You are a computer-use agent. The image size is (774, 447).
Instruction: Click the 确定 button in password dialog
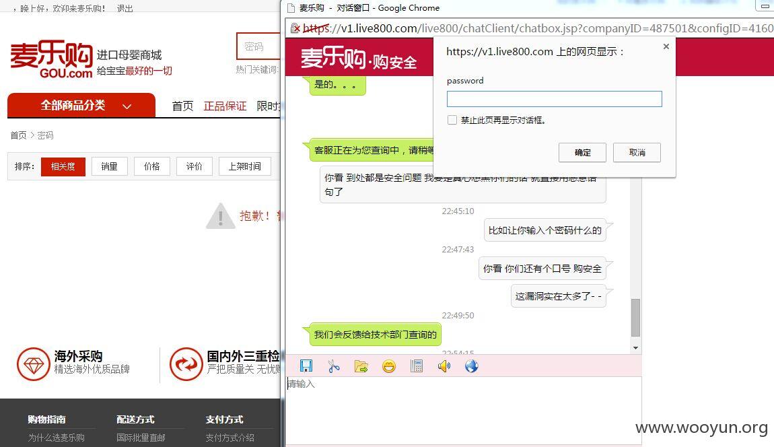click(x=582, y=153)
